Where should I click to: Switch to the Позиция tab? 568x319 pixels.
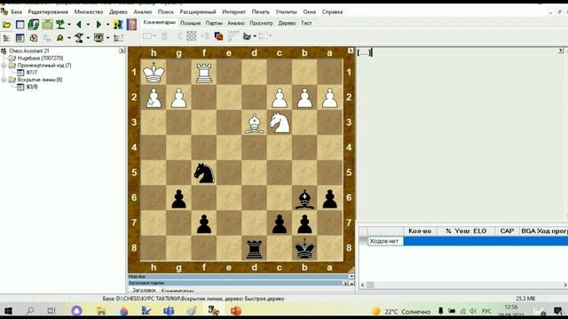190,23
